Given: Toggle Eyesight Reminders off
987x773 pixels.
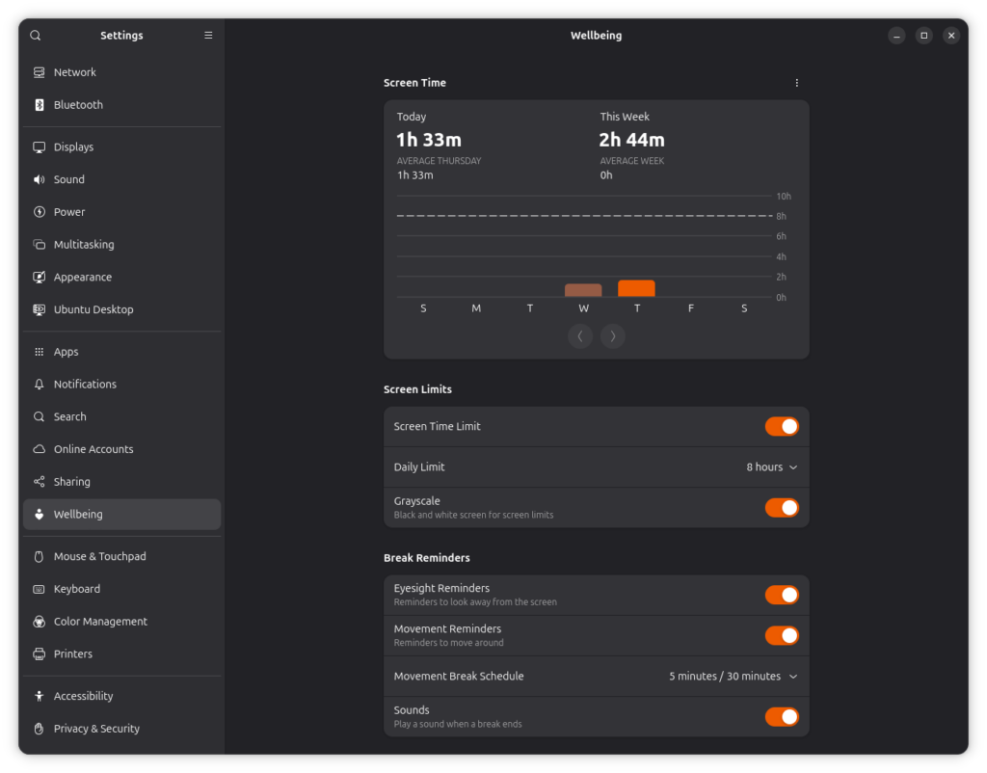Looking at the screenshot, I should pos(782,595).
